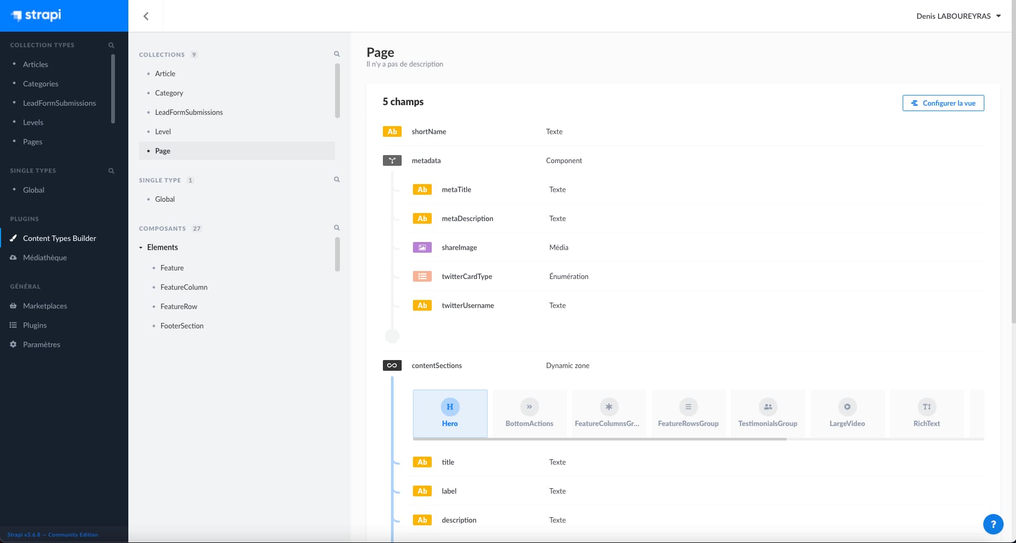Click the Configurer la vue button
Image resolution: width=1016 pixels, height=543 pixels.
point(943,103)
